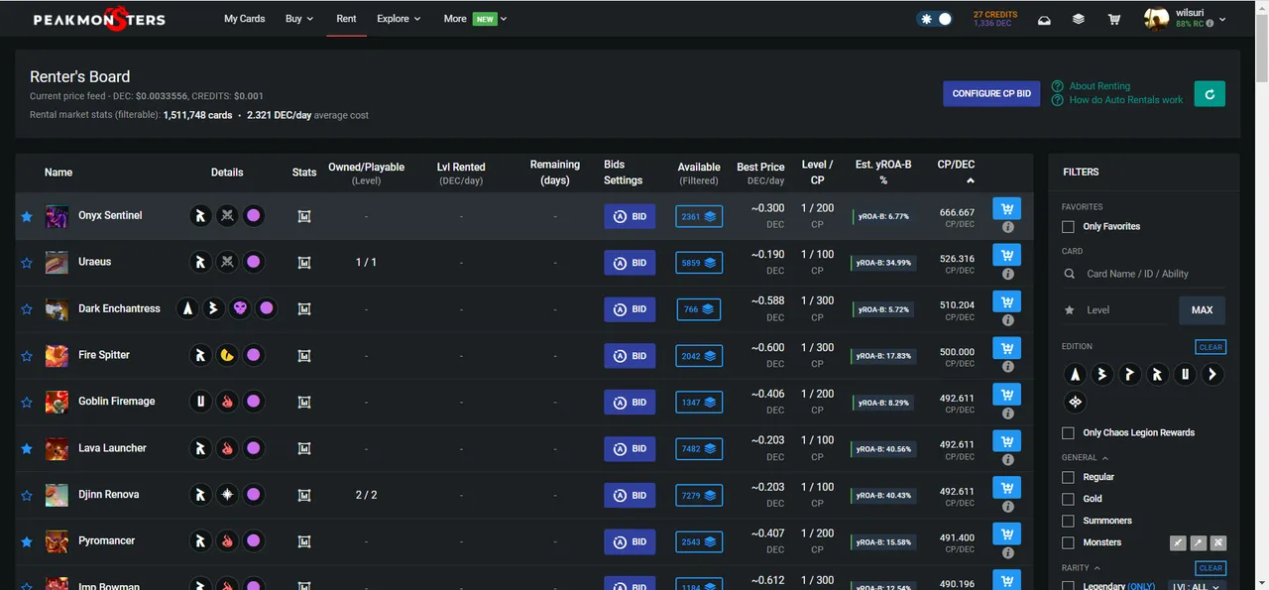Click available count 2361 for Onyx Sentinel
1269x590 pixels.
pyautogui.click(x=699, y=216)
